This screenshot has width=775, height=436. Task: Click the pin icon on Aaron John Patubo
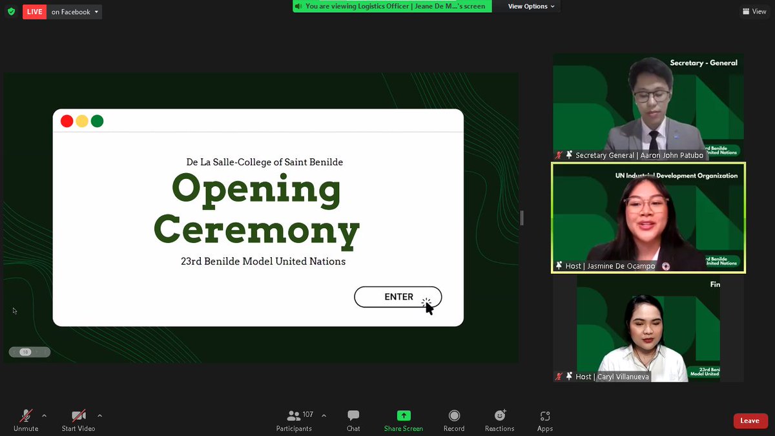(569, 156)
